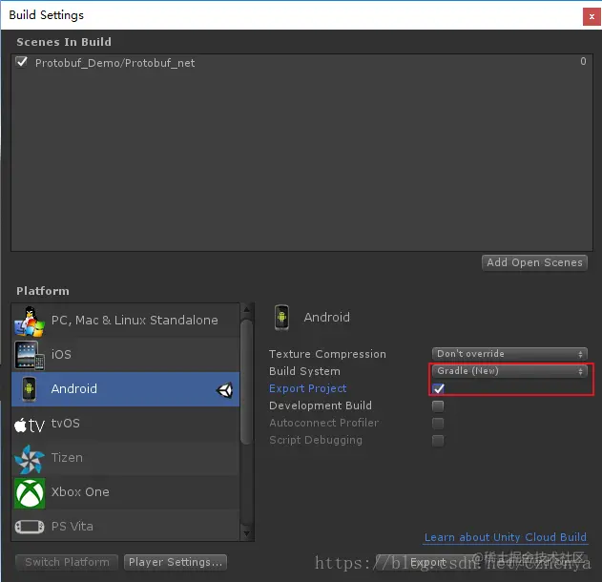602x582 pixels.
Task: Click the iOS platform icon
Action: click(30, 356)
